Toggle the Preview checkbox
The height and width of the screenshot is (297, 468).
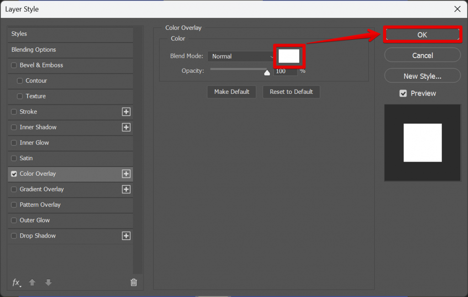[403, 93]
